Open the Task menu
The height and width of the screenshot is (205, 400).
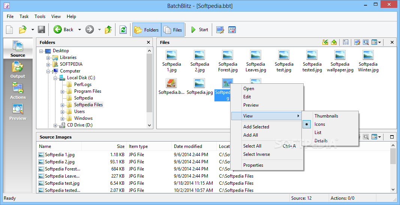click(24, 17)
